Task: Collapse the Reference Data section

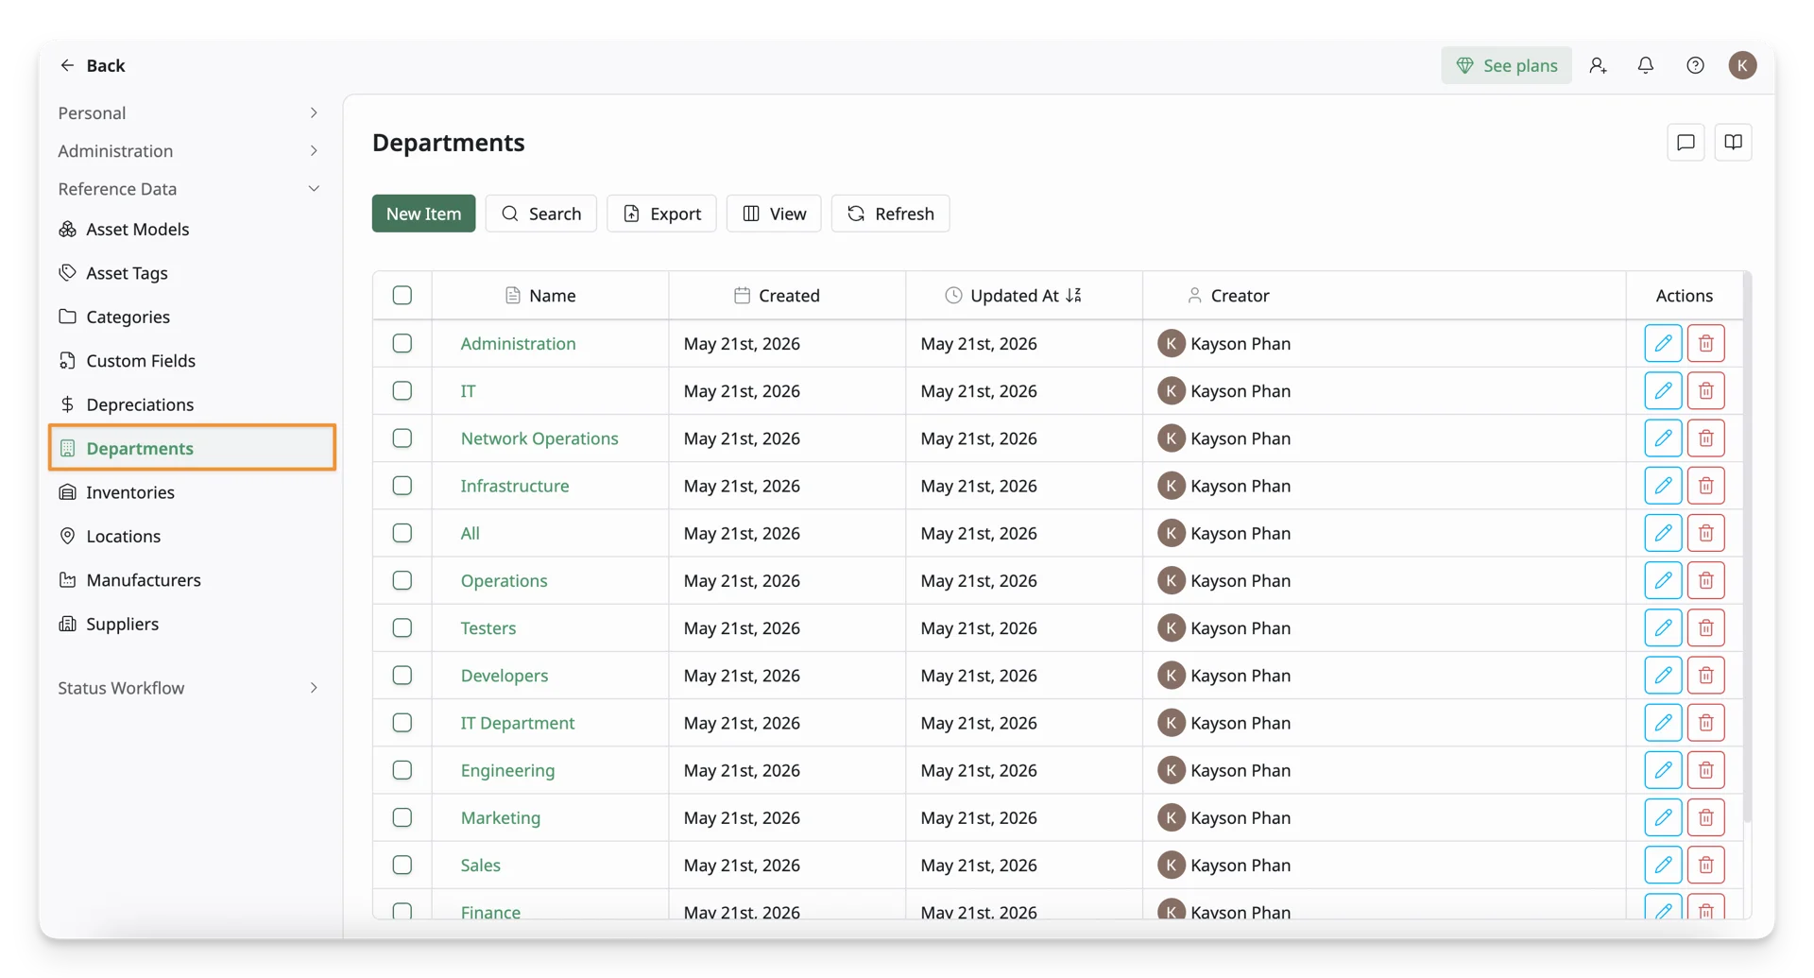Action: coord(189,189)
